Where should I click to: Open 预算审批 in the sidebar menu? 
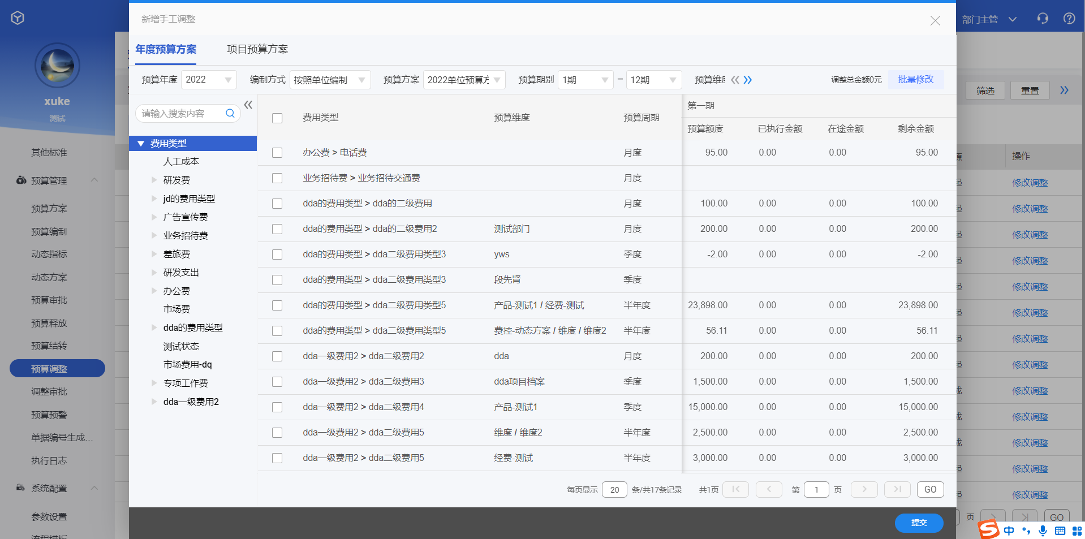pyautogui.click(x=49, y=300)
